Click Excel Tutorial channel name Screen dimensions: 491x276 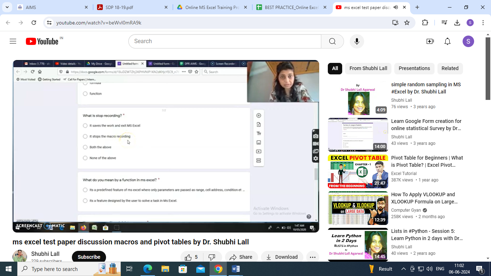[404, 174]
